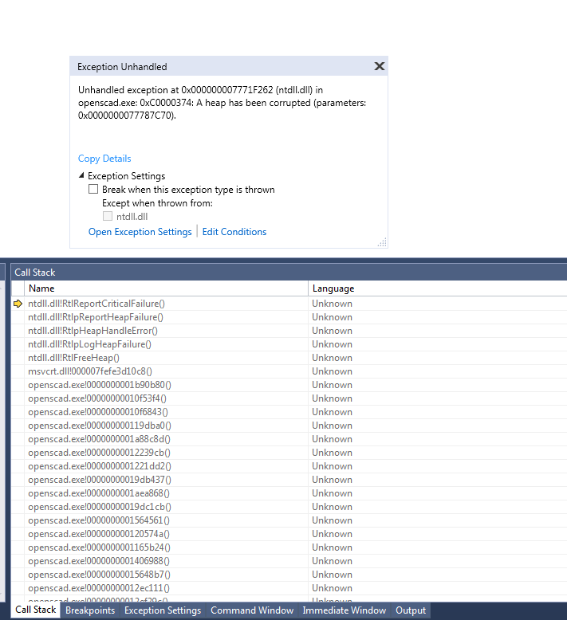Switch to the Breakpoints tab

pyautogui.click(x=90, y=610)
